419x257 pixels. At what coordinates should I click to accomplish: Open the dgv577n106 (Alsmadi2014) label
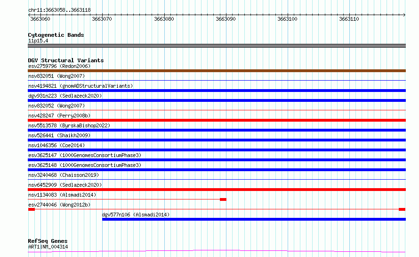click(x=136, y=215)
